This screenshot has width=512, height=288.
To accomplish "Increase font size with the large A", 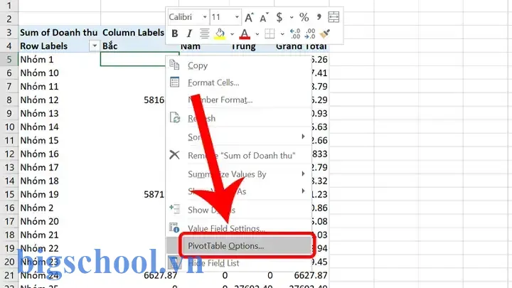I will coord(249,17).
